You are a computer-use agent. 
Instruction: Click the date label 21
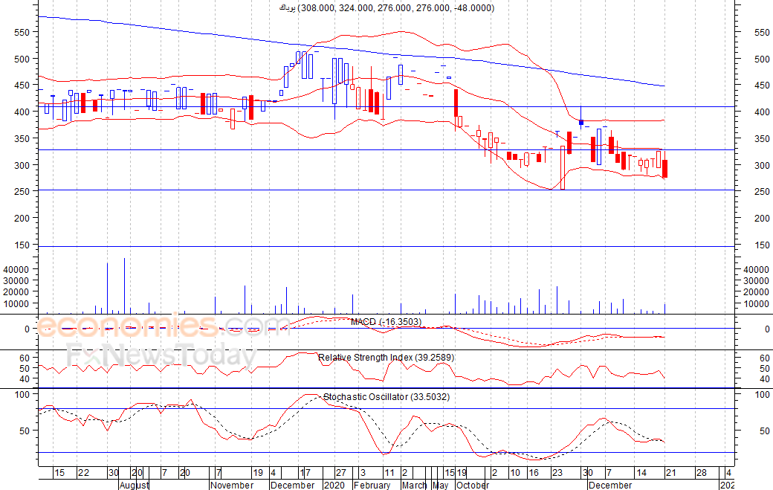click(x=671, y=473)
